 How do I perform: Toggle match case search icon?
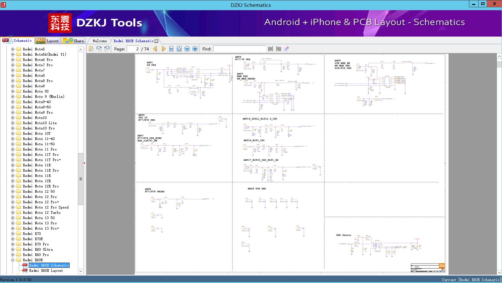[x=286, y=49]
